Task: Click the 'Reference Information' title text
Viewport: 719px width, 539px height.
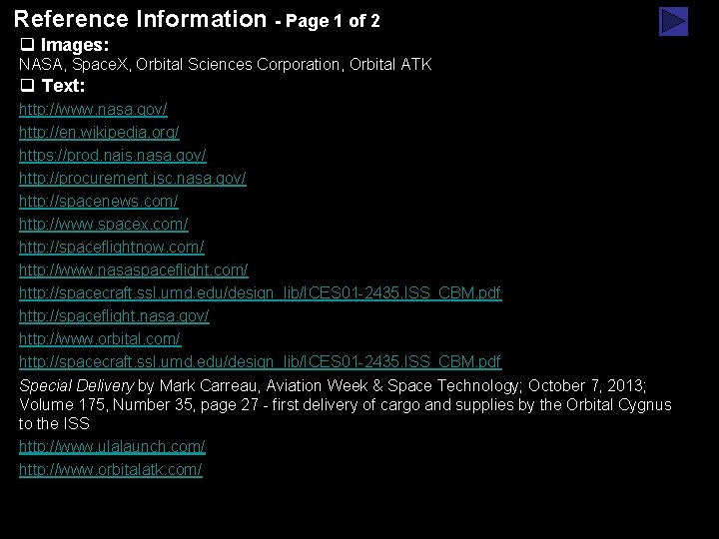Action: [x=141, y=19]
